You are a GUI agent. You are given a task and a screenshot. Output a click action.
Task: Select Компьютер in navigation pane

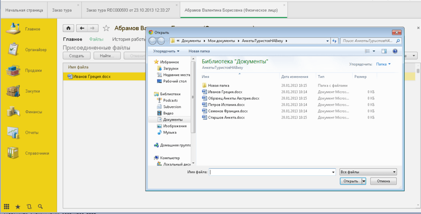point(167,158)
